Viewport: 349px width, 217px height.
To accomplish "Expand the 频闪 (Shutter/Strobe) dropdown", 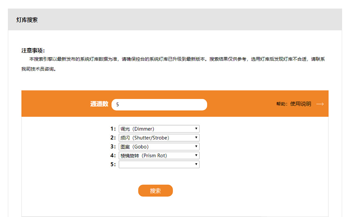I will (x=159, y=138).
